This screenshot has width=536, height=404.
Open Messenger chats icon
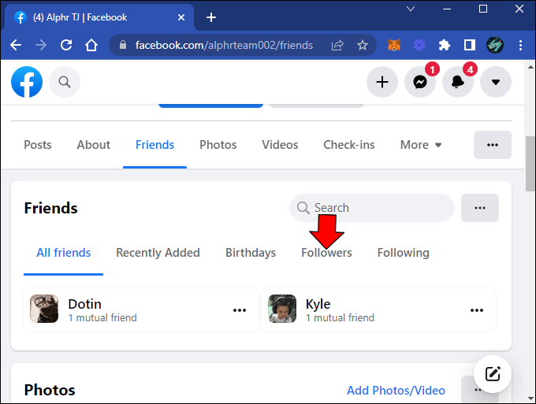(x=420, y=82)
